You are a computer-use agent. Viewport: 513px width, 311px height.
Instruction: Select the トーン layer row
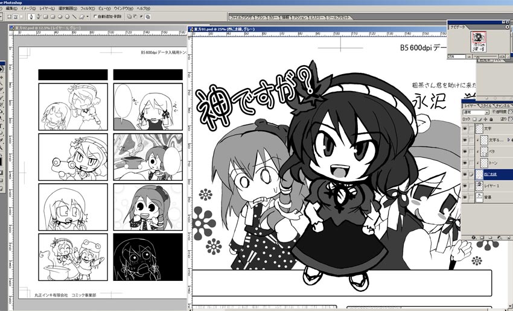494,163
